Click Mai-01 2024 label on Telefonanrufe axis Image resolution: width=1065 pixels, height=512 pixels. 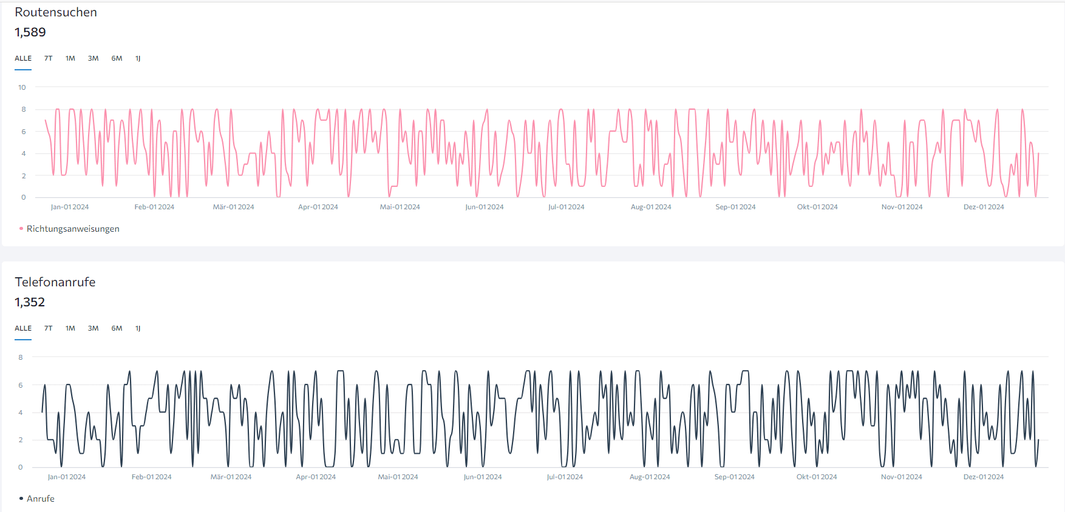pyautogui.click(x=398, y=477)
